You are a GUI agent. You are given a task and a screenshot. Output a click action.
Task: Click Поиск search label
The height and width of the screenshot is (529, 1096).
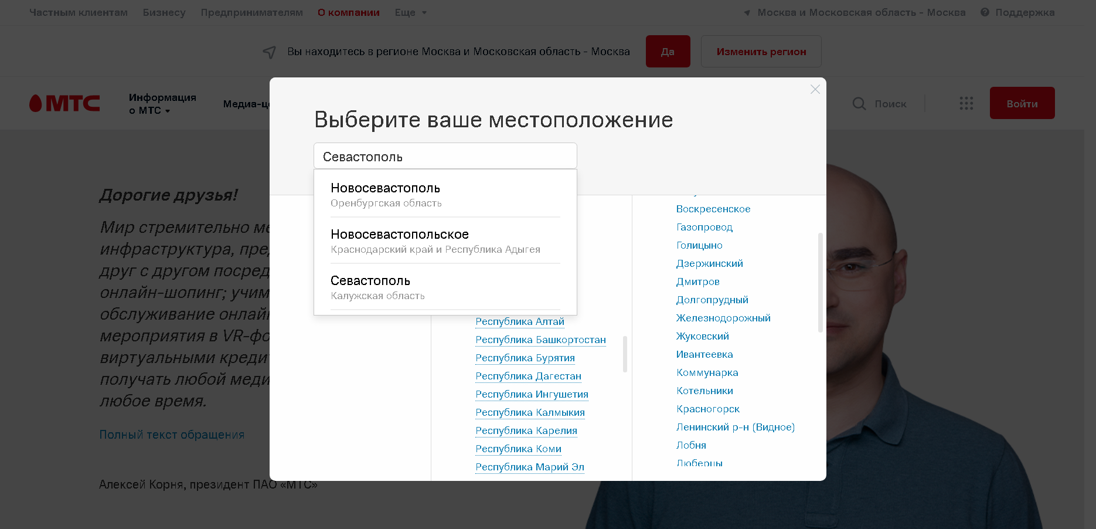890,104
